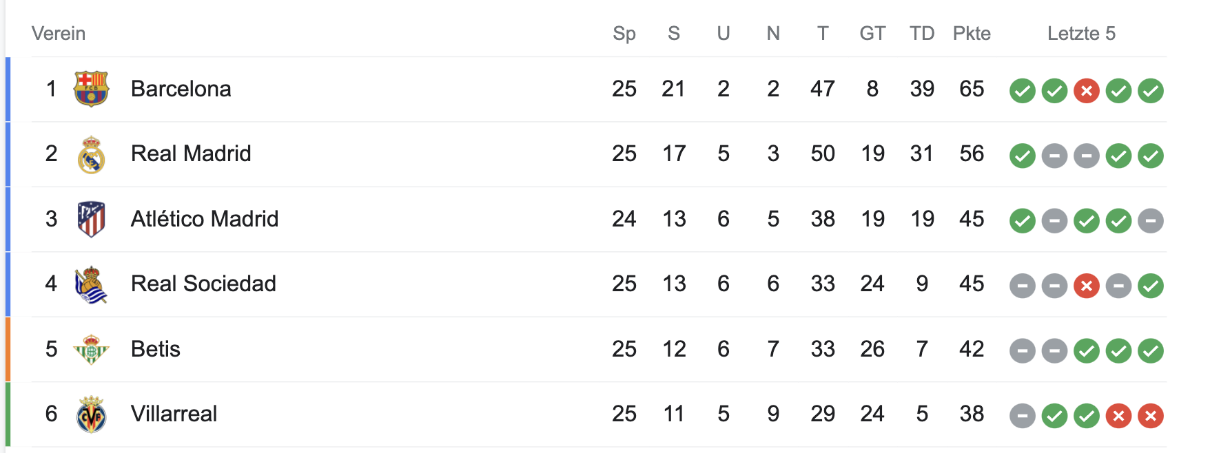The width and height of the screenshot is (1210, 453).
Task: Click Villarreal's last red loss icon
Action: tap(1150, 416)
